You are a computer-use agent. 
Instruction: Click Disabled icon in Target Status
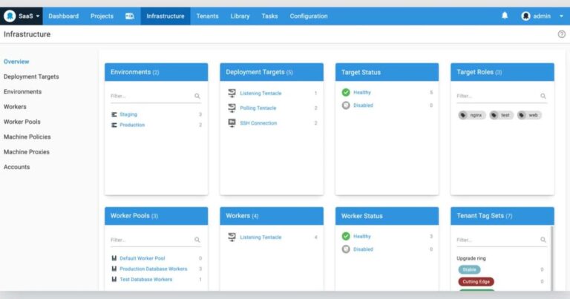click(346, 105)
